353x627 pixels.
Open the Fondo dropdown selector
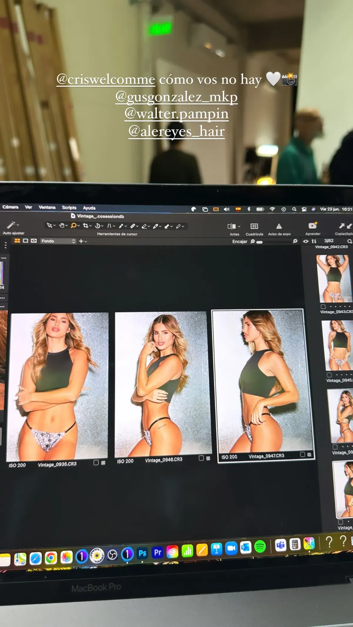point(58,241)
